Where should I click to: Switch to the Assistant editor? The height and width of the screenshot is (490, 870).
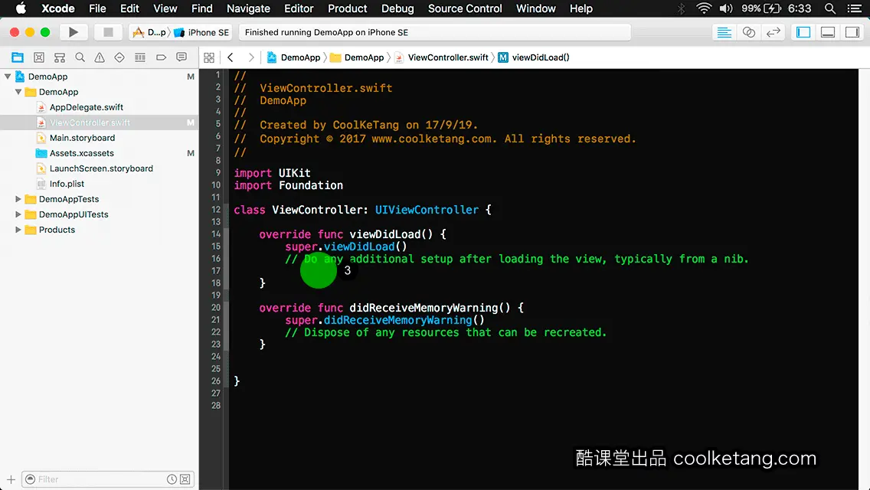point(748,32)
